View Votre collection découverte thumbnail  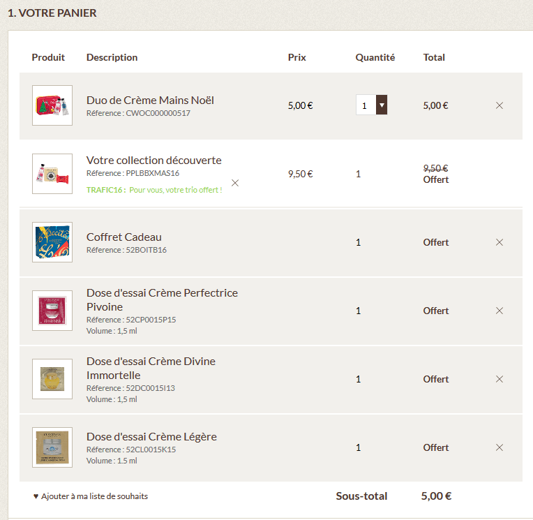(52, 174)
